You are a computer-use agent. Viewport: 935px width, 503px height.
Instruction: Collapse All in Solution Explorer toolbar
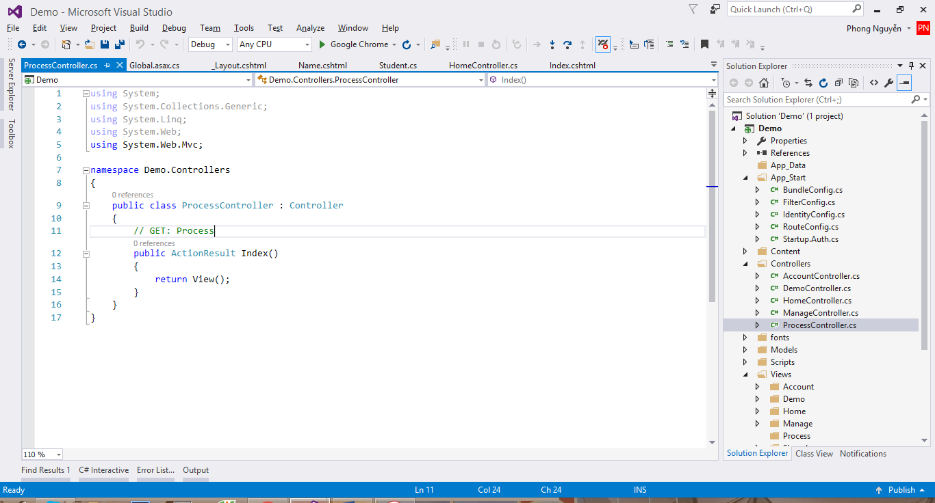coord(838,82)
